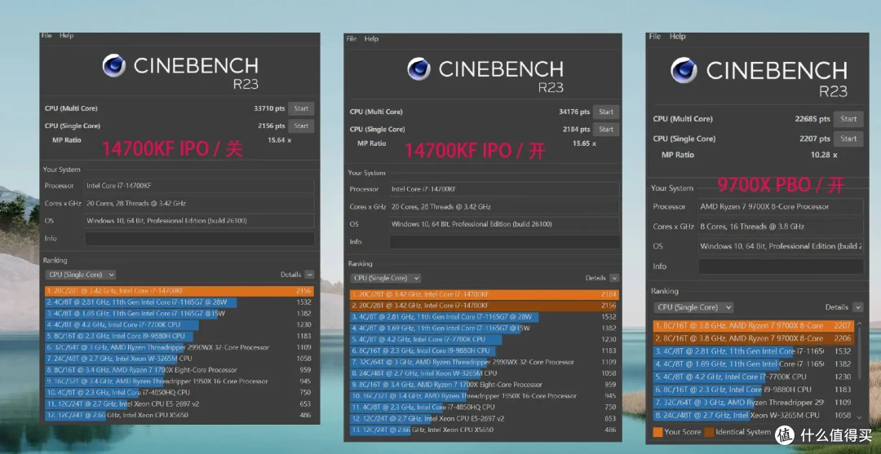The height and width of the screenshot is (454, 881).
Task: Select rank 1 i7-14700KF row scoring 2156
Action: pos(179,291)
